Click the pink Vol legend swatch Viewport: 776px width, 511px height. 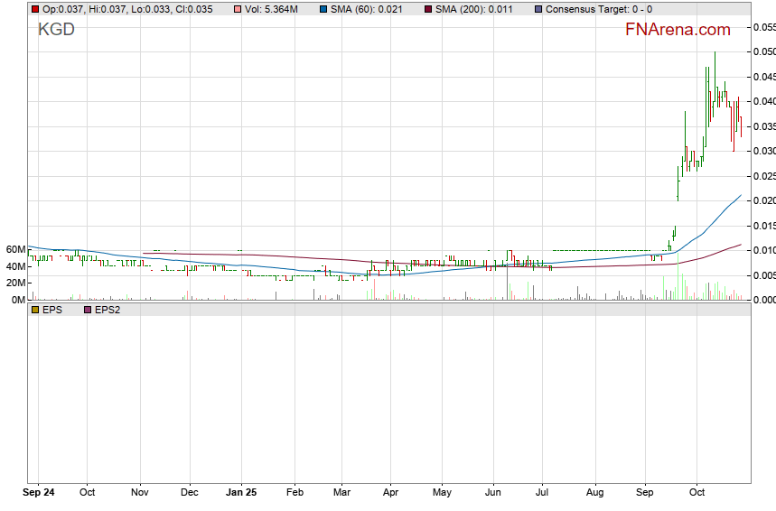237,9
